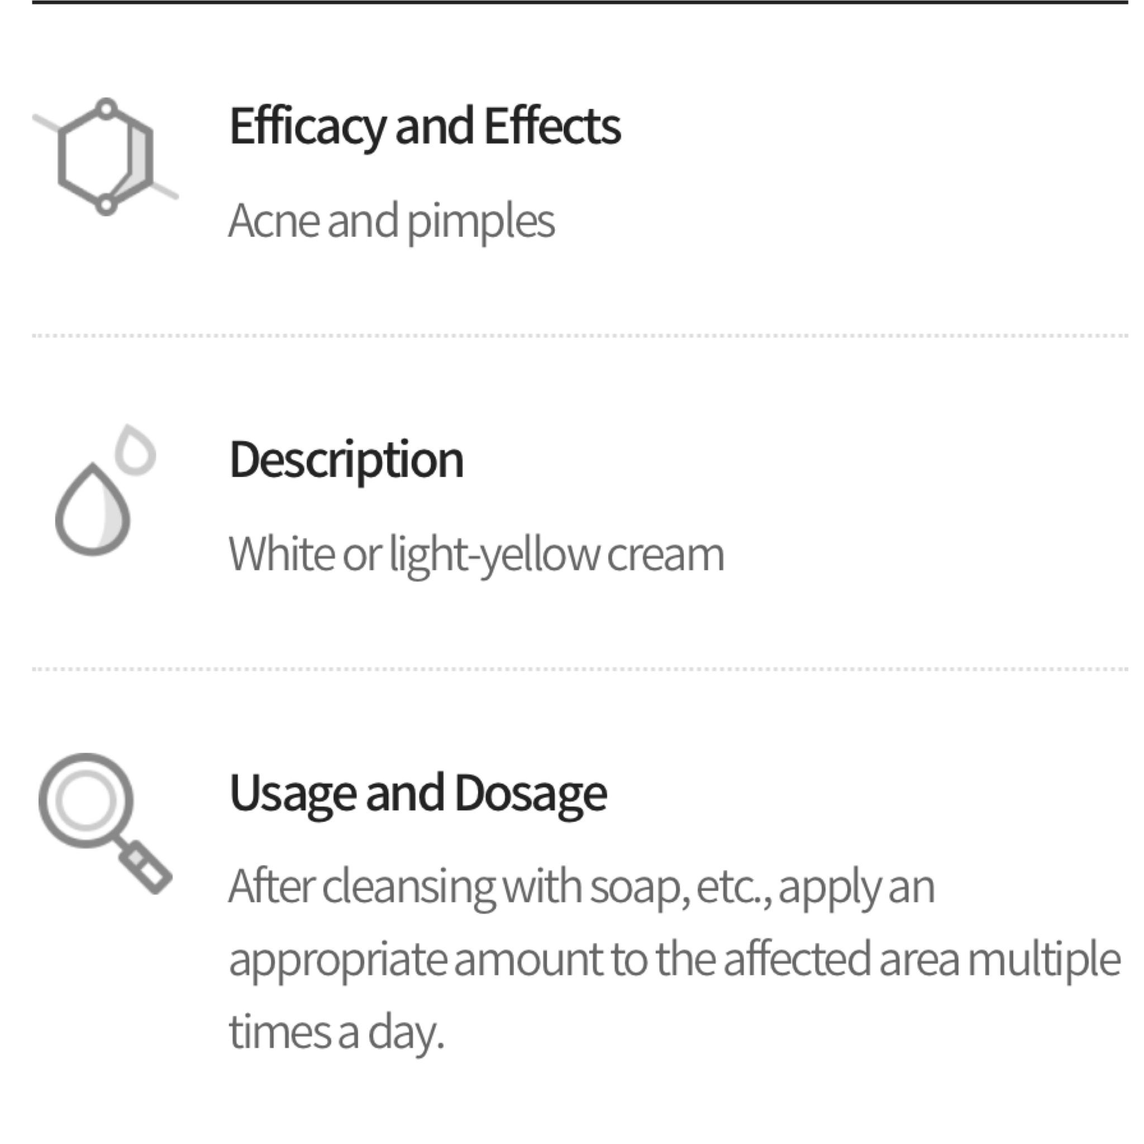Select the "Usage and Dosage" heading

point(417,793)
